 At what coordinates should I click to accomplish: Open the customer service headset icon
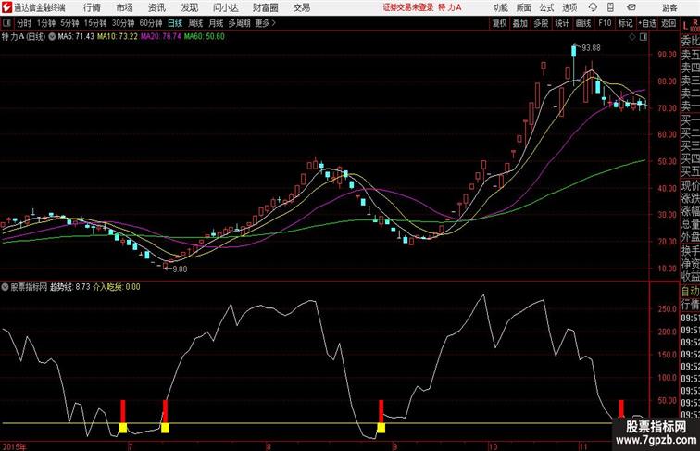point(593,7)
